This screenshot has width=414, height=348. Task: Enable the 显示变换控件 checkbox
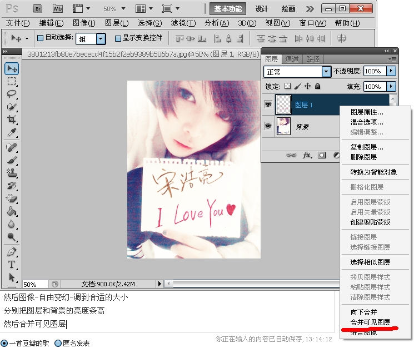[118, 38]
